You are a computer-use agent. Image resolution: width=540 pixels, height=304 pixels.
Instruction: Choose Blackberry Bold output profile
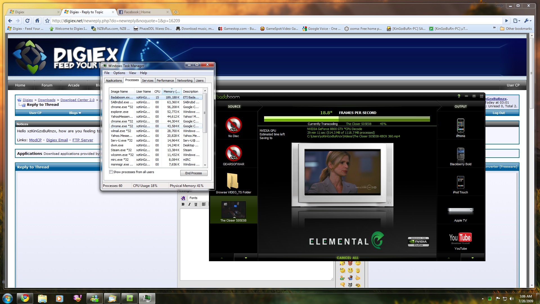[460, 154]
